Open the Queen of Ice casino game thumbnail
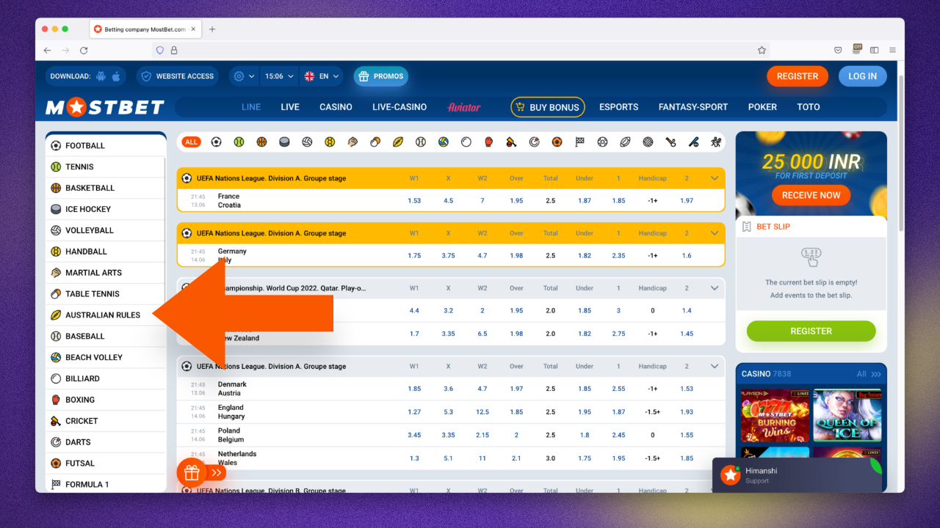This screenshot has height=528, width=940. (847, 415)
